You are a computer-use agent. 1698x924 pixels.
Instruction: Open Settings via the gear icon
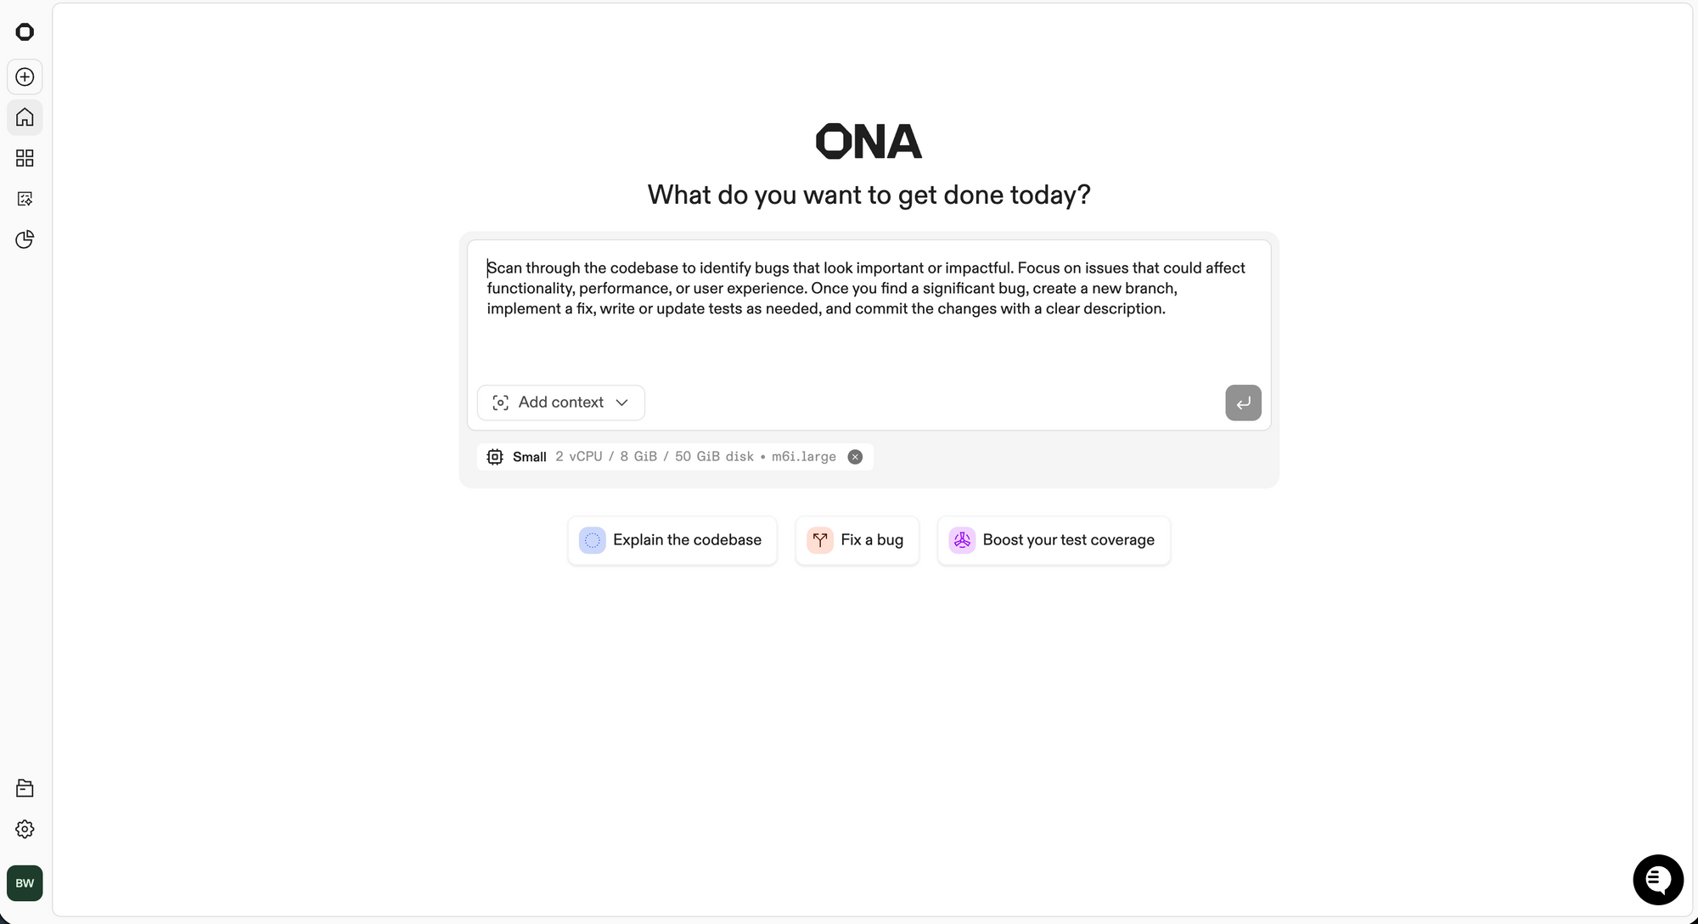point(25,829)
